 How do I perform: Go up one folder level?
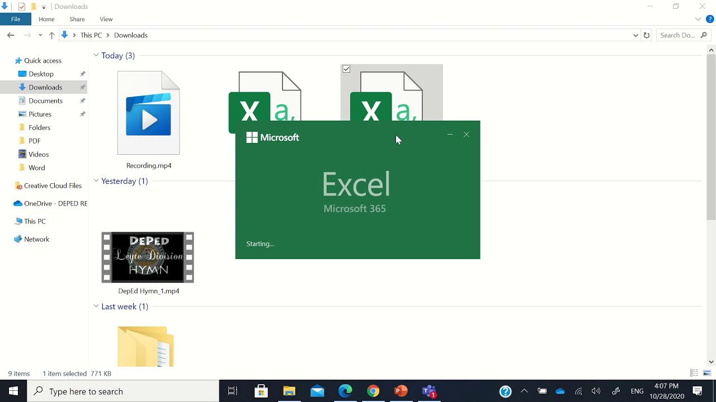coord(51,35)
